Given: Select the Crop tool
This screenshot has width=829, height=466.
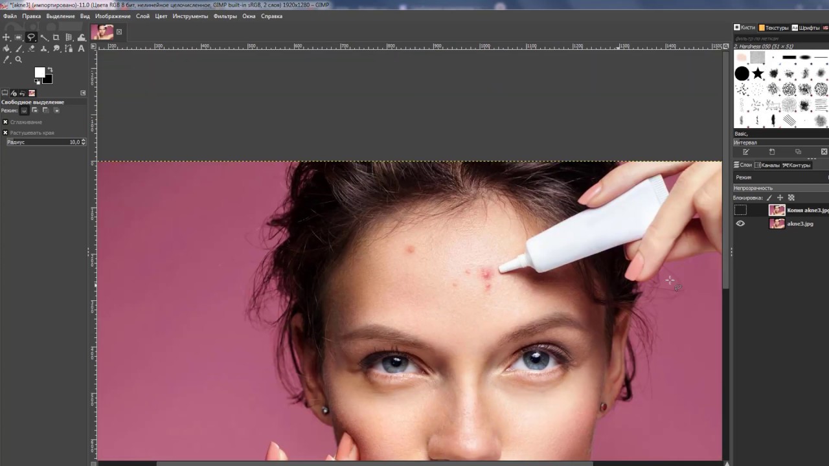Looking at the screenshot, I should (56, 38).
